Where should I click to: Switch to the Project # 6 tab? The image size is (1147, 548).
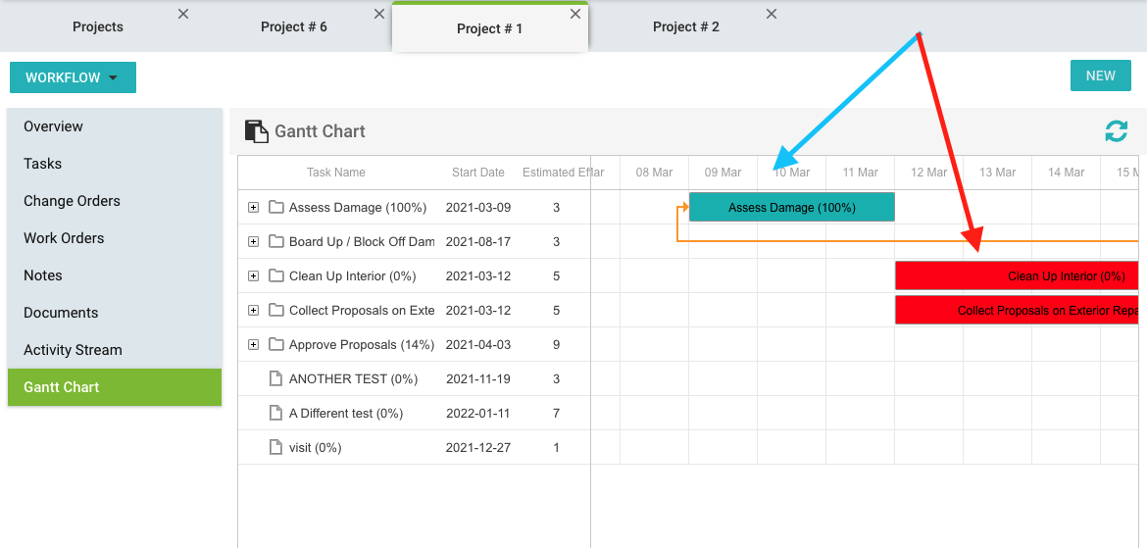click(294, 27)
